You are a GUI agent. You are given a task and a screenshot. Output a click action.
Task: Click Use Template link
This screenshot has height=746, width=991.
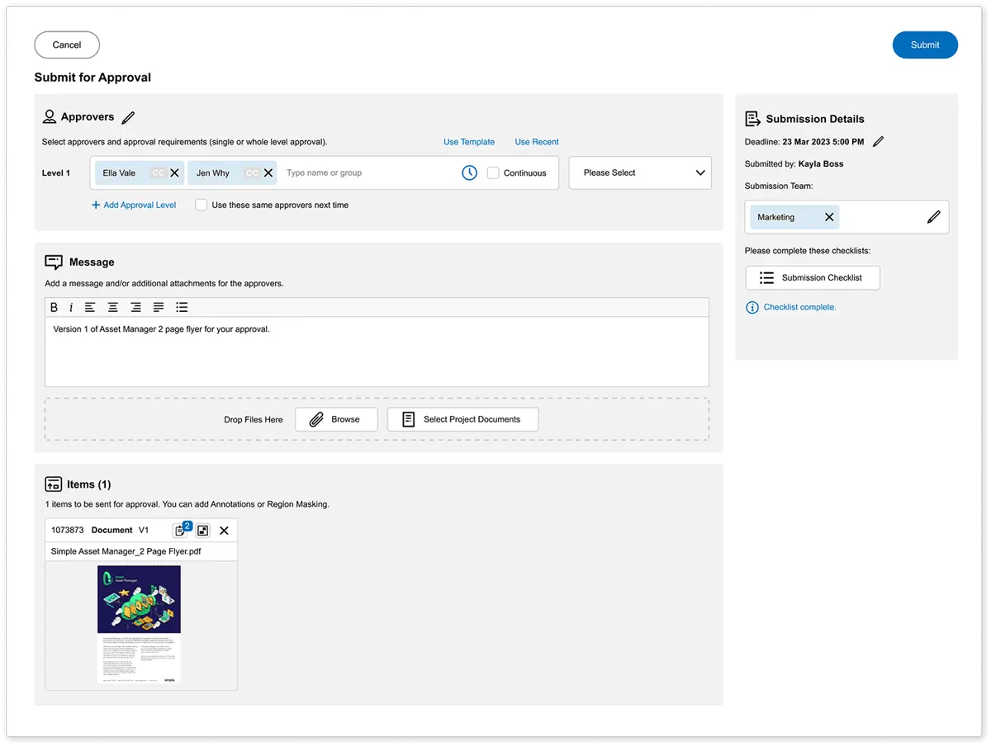tap(469, 142)
